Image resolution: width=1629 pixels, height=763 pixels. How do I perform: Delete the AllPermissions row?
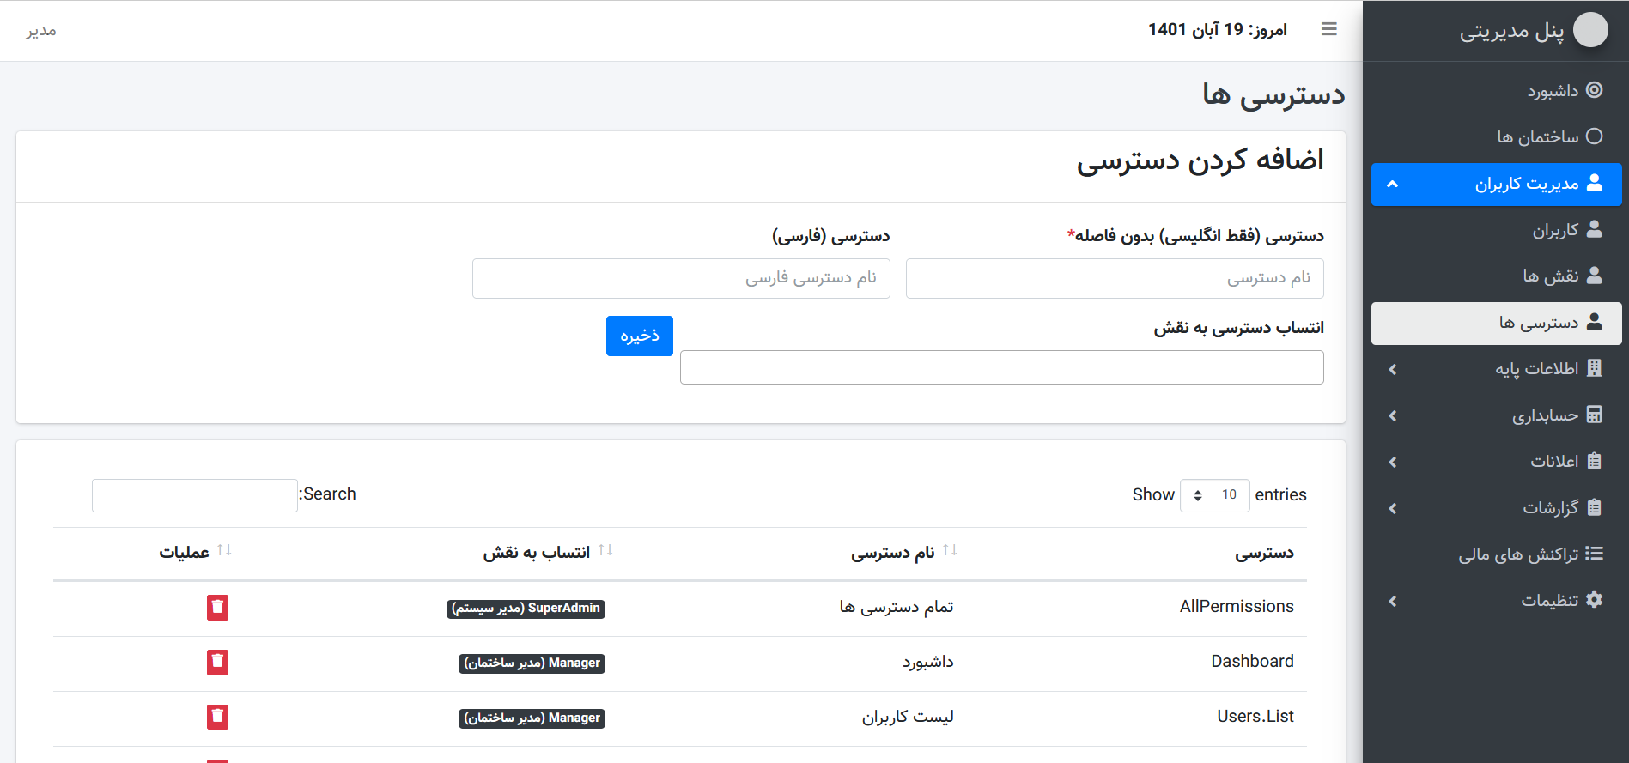point(217,608)
